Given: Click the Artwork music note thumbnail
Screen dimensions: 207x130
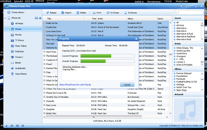Looking at the screenshot, I should tap(188, 110).
